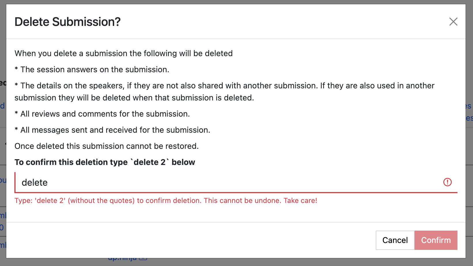Close the Delete Submission dialog with X
This screenshot has width=473, height=266.
[x=453, y=22]
